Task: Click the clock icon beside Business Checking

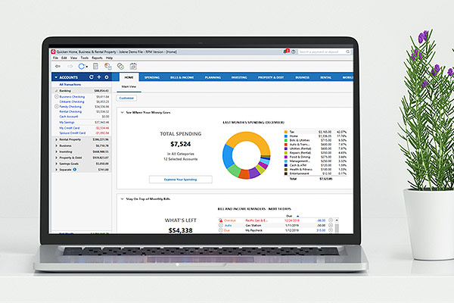Action: pyautogui.click(x=57, y=96)
